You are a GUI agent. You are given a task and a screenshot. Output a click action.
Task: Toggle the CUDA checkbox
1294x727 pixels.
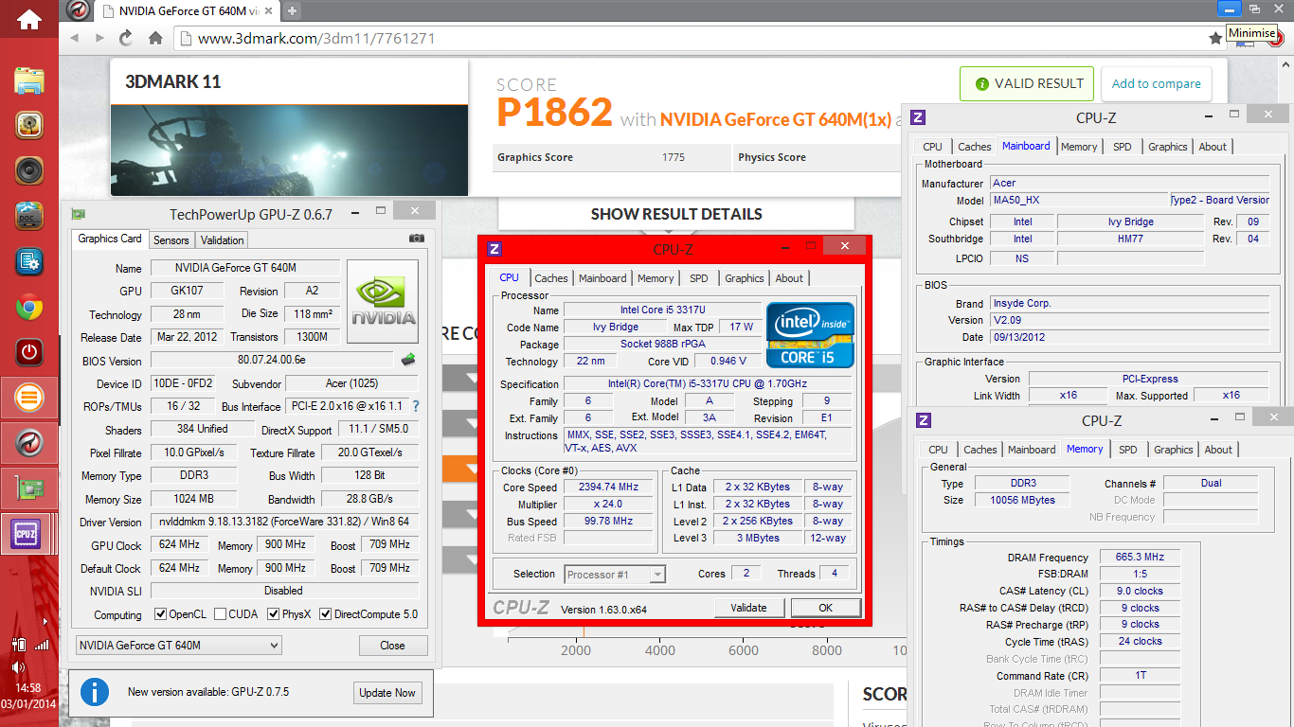[x=221, y=614]
